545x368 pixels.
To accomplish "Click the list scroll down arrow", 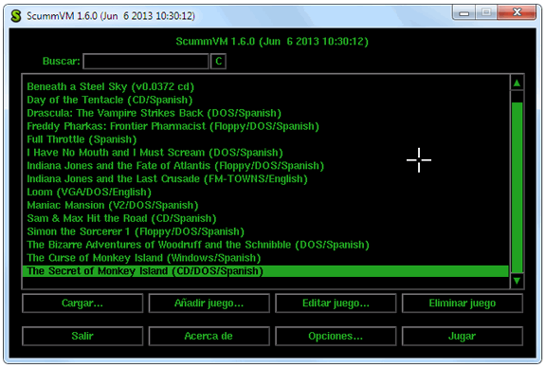I will (517, 281).
